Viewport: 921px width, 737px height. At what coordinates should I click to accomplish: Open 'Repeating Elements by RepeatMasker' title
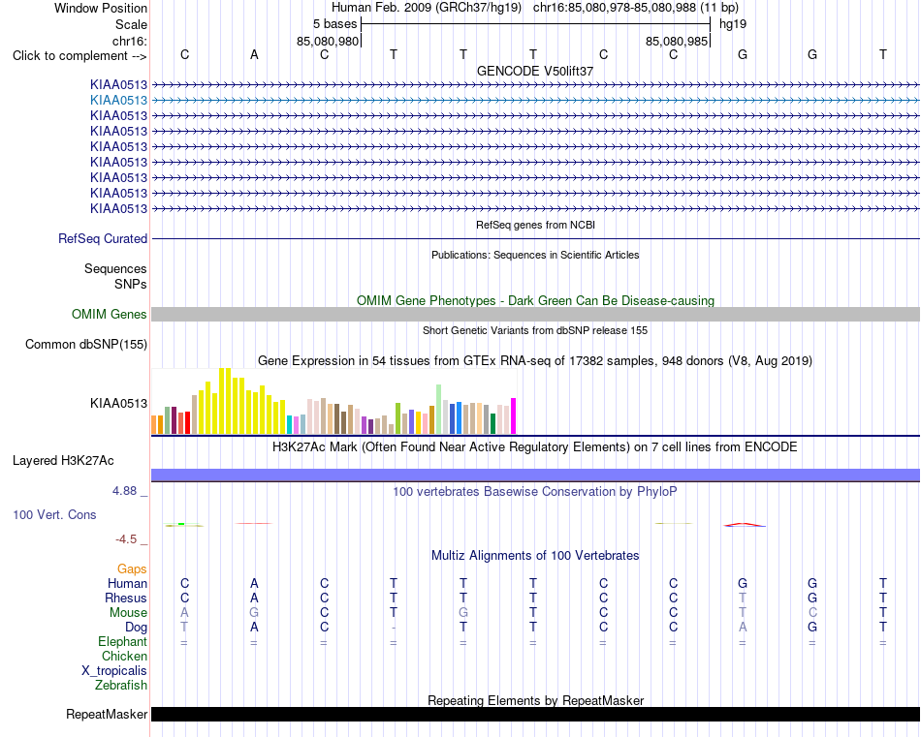535,700
